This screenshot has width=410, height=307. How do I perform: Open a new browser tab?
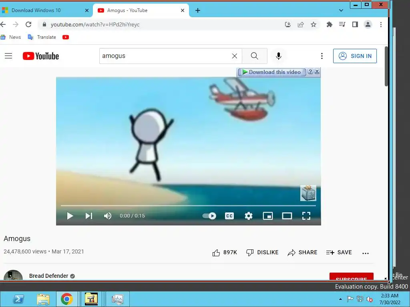[x=198, y=10]
